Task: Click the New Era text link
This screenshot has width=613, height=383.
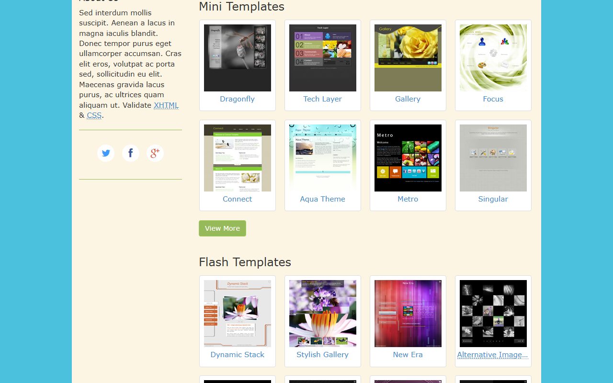Action: (x=408, y=355)
